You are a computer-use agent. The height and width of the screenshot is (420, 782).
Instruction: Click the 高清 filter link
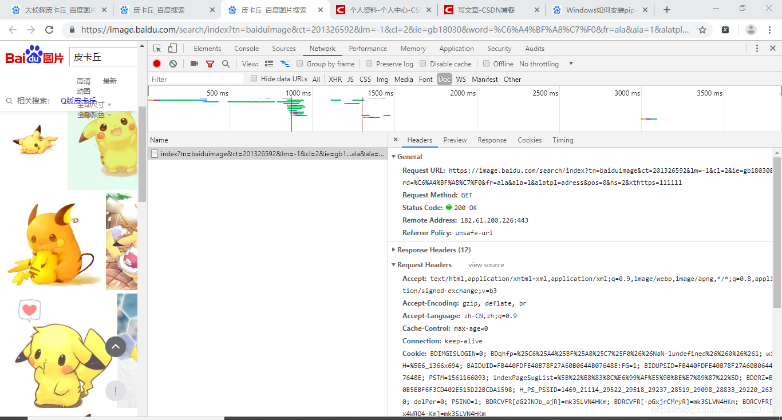coord(84,81)
